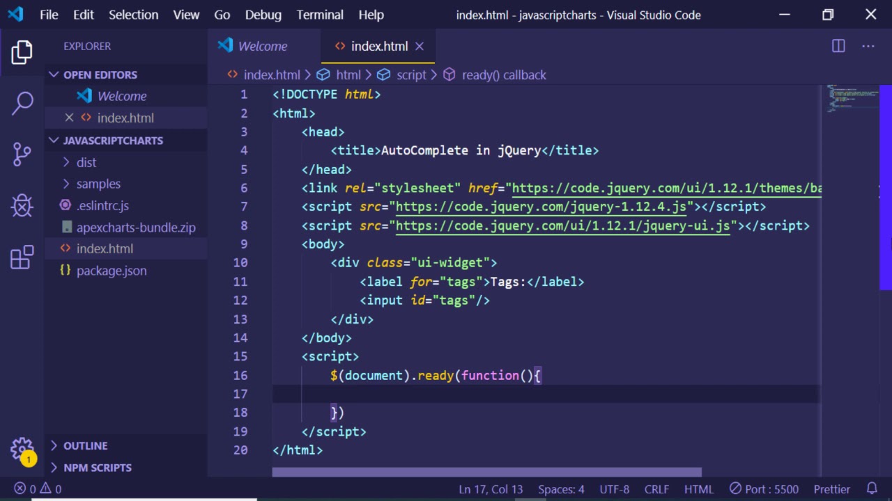
Task: Toggle Live Server at Port 5500
Action: click(x=764, y=489)
